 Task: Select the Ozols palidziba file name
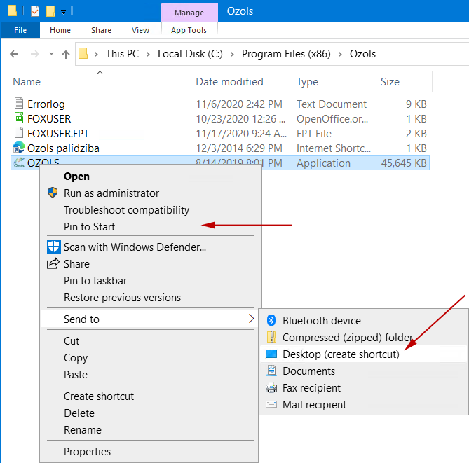[63, 148]
